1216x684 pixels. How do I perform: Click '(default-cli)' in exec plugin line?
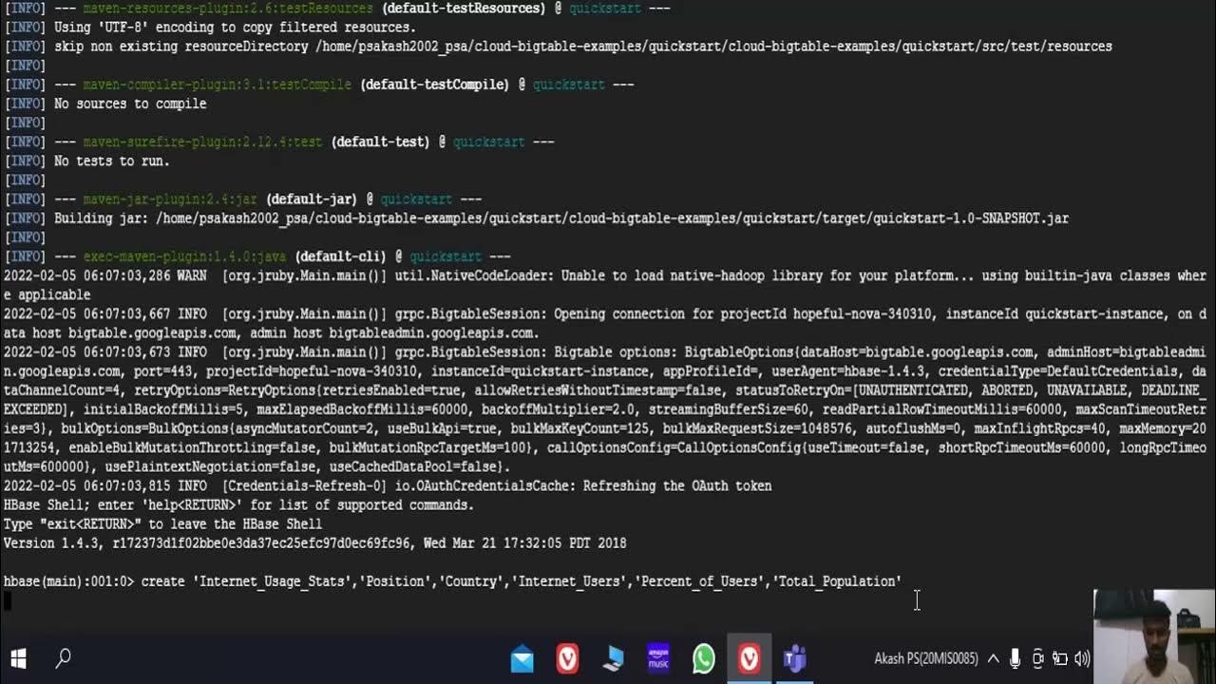(341, 256)
